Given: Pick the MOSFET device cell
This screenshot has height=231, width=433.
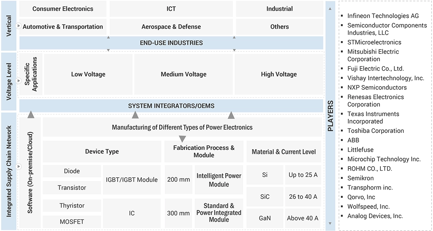Looking at the screenshot, I should pyautogui.click(x=72, y=222).
